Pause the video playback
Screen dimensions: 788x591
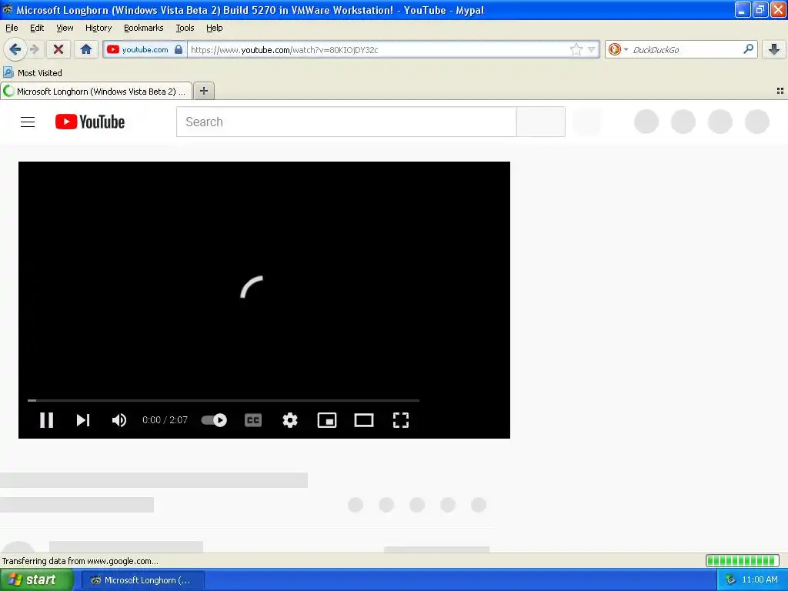click(46, 420)
